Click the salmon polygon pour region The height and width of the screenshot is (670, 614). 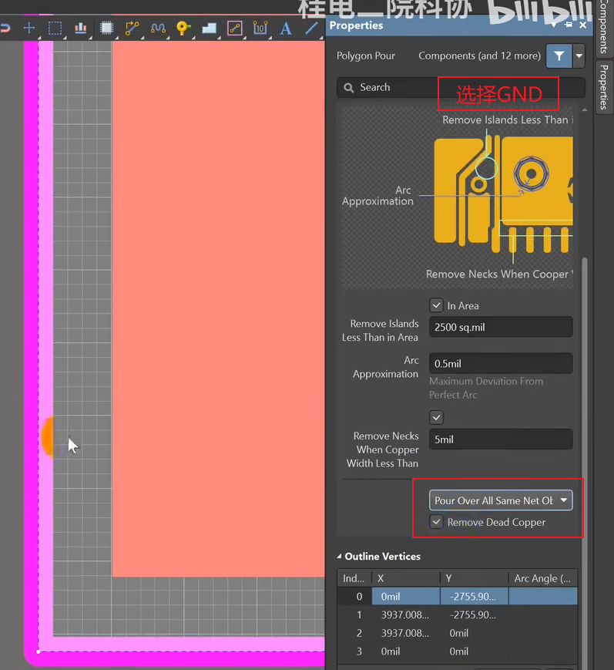click(x=218, y=308)
